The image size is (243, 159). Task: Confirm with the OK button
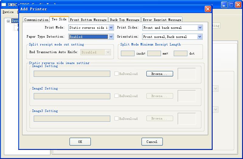[80, 142]
